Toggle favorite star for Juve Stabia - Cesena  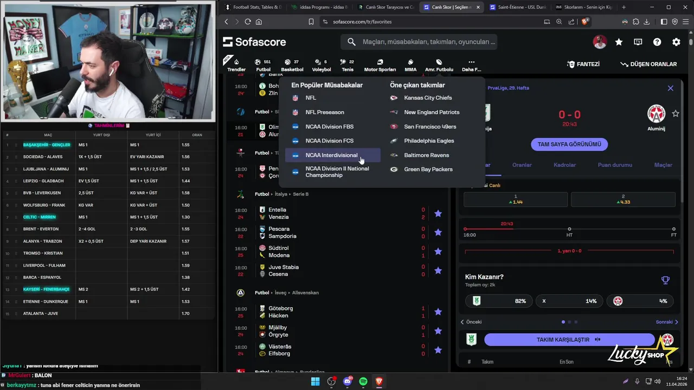[x=438, y=271]
